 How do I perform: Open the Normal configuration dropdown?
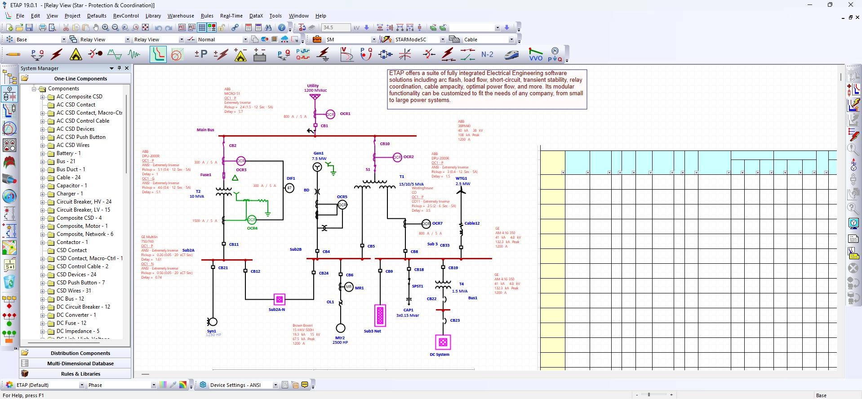(x=245, y=40)
